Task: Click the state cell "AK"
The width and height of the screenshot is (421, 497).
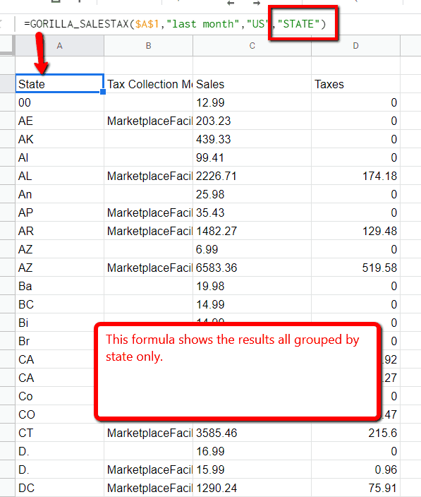Action: coord(59,139)
